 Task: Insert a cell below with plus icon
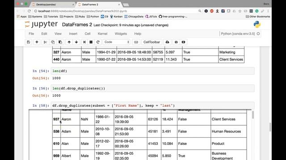[x=37, y=42]
